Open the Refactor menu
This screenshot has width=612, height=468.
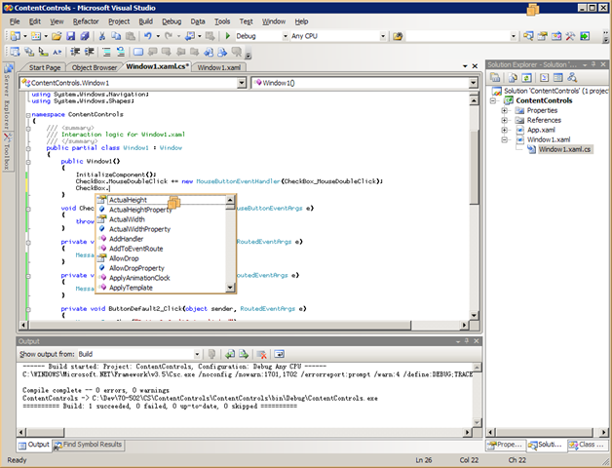pyautogui.click(x=86, y=21)
